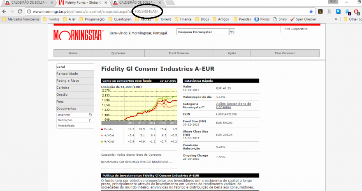Open a new browser tab

(170, 3)
